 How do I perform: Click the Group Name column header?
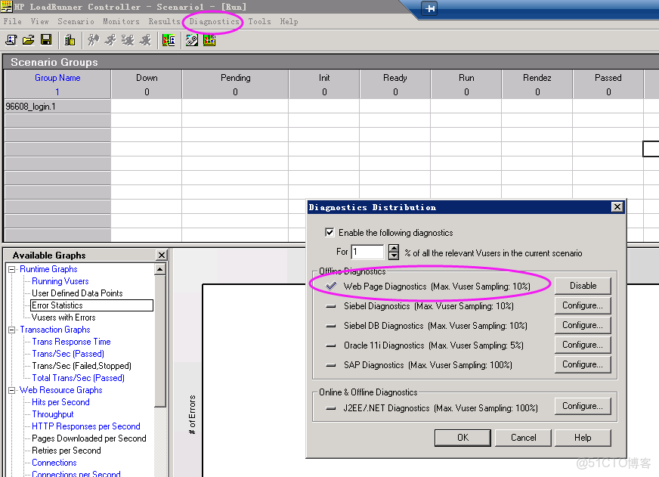tap(57, 78)
